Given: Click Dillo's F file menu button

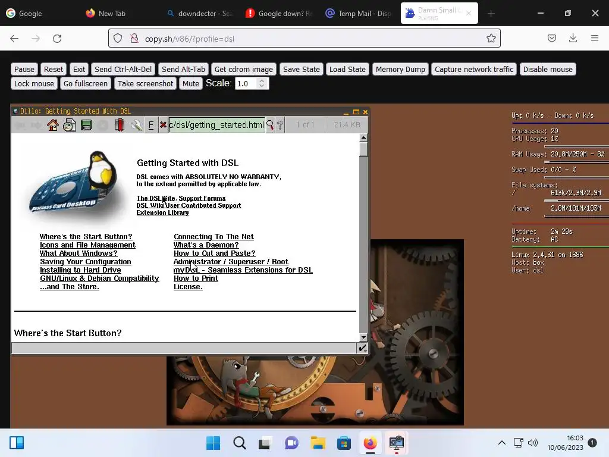Looking at the screenshot, I should (x=151, y=125).
